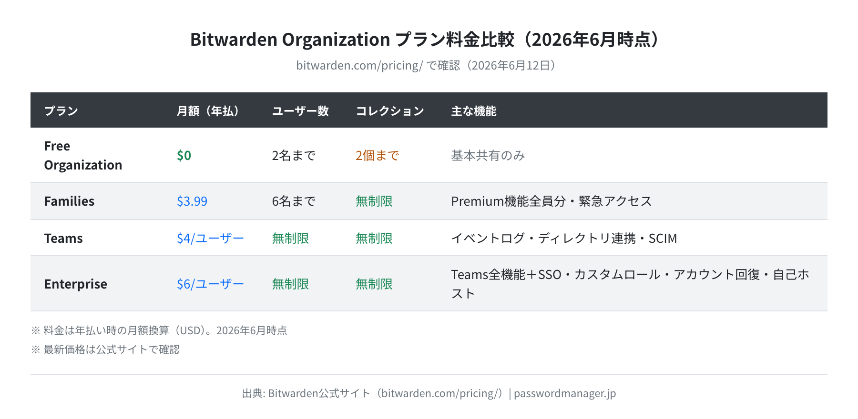The width and height of the screenshot is (858, 419).
Task: Click the '2名まで' user count cell
Action: (x=294, y=155)
